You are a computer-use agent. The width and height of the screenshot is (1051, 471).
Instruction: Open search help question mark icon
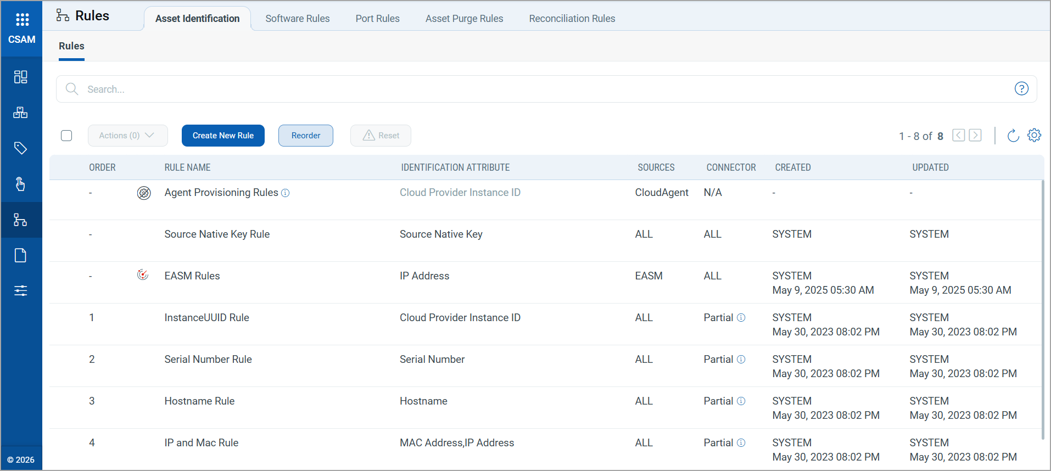1021,88
